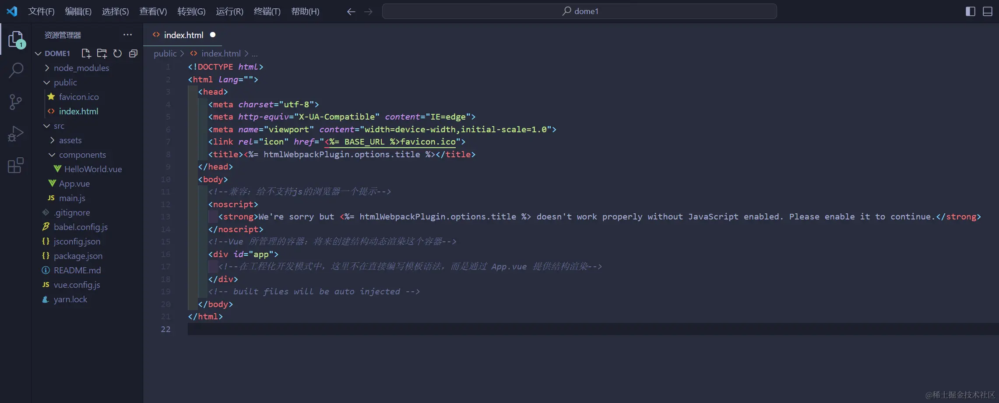Click the <!DOCTYPE html> code line
The image size is (999, 403).
225,67
